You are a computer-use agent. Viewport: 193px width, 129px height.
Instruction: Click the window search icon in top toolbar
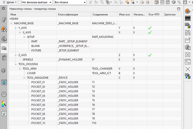coord(157,2)
